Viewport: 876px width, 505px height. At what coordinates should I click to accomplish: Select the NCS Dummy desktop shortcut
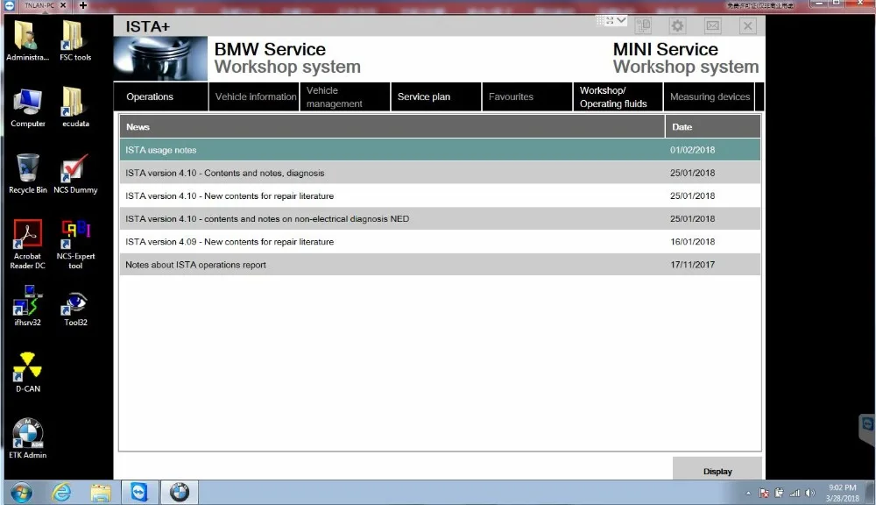point(75,174)
